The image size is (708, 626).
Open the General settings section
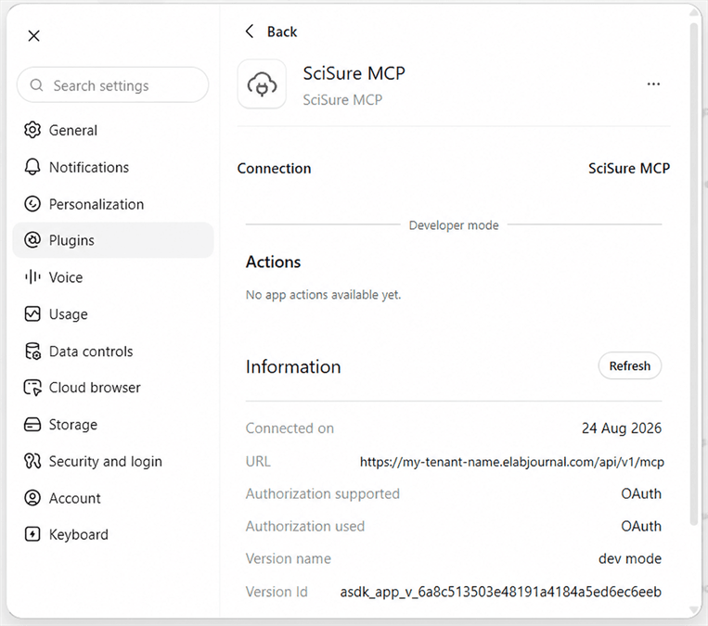(112, 130)
